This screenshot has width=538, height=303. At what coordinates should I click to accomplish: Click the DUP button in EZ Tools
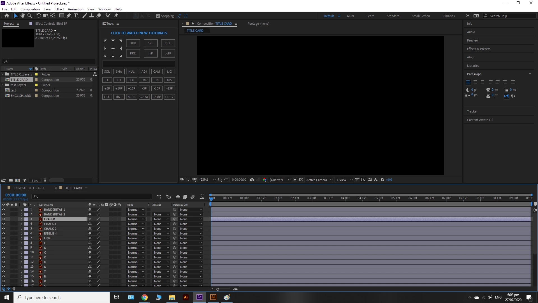(x=133, y=43)
